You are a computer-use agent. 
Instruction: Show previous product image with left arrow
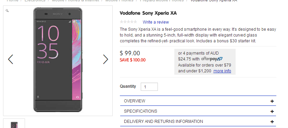click(x=11, y=59)
